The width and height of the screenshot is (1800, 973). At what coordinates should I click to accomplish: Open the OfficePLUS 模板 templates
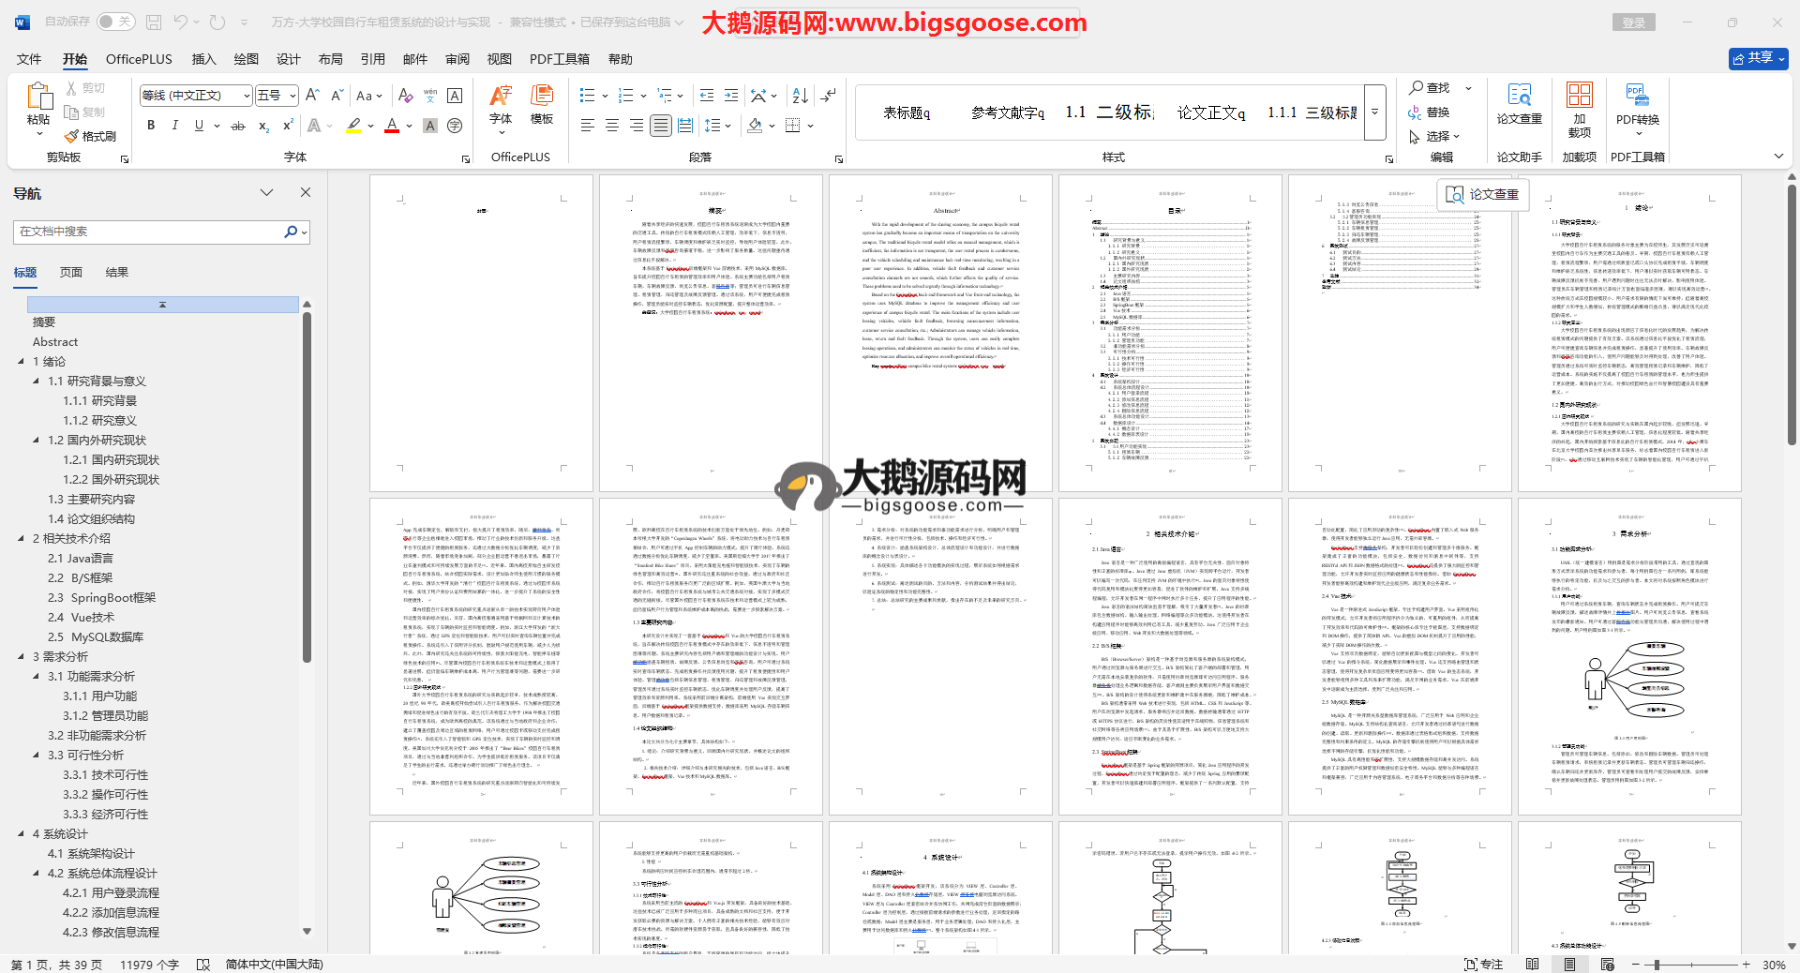pos(542,103)
